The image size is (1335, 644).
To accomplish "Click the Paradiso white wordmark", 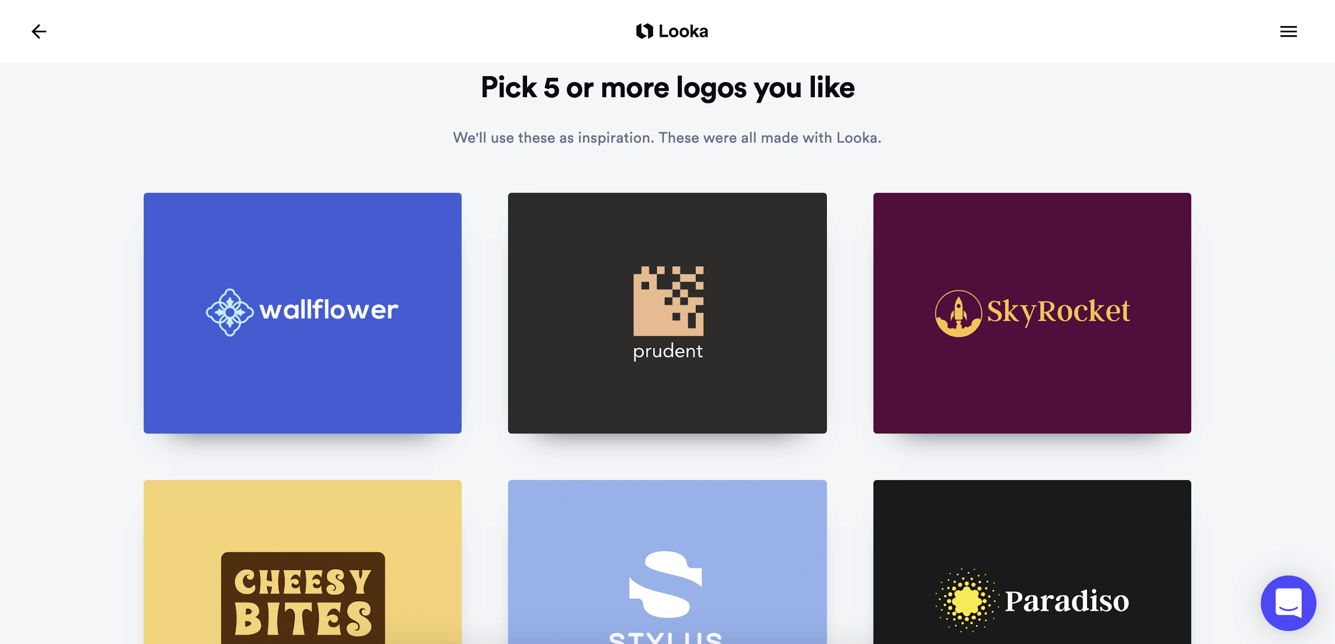I will pos(1066,601).
